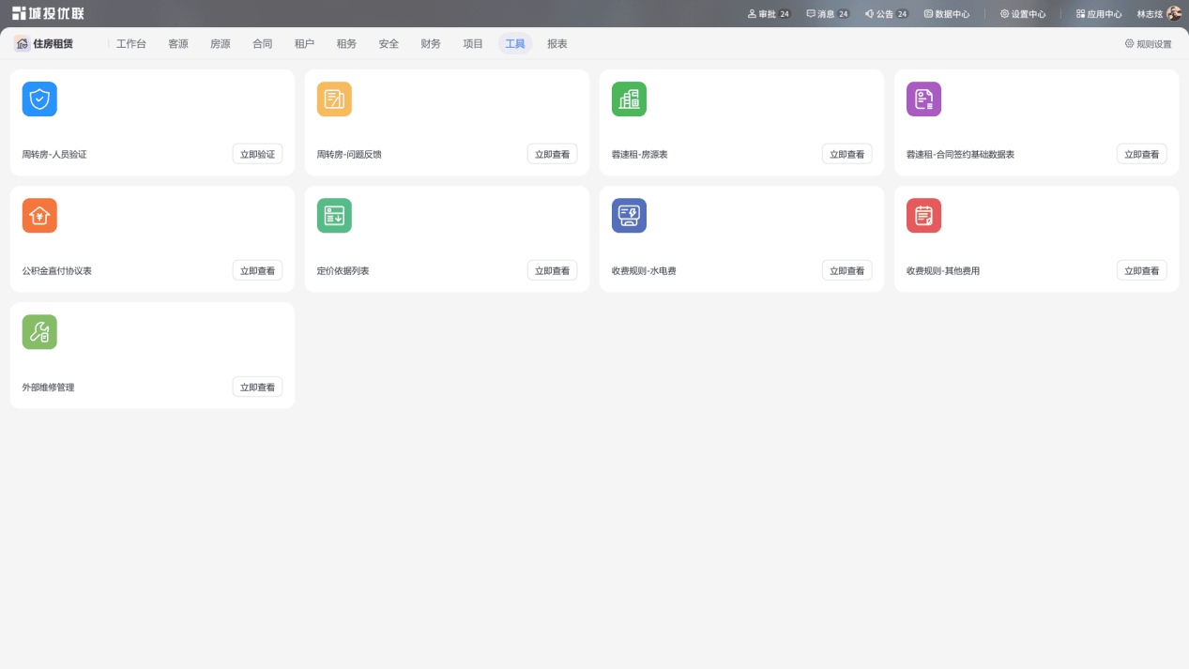Select the green building icon for 蓉速租-房源表

click(629, 99)
